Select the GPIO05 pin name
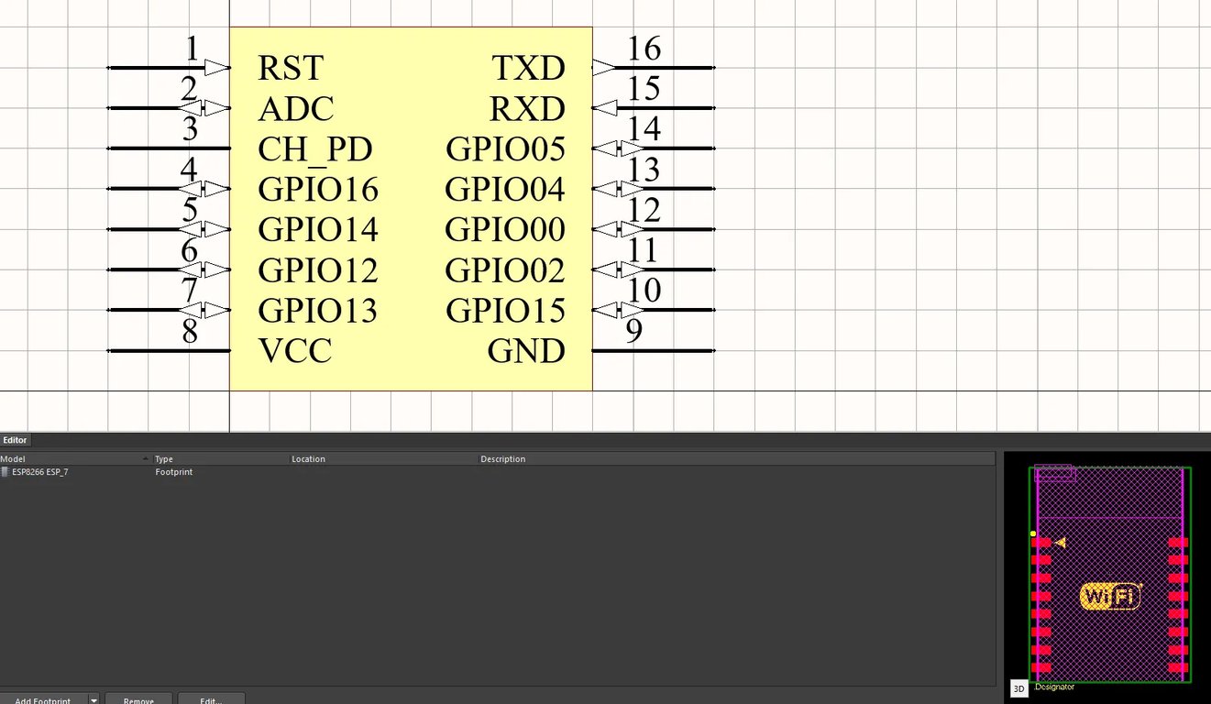This screenshot has width=1211, height=704. tap(506, 149)
